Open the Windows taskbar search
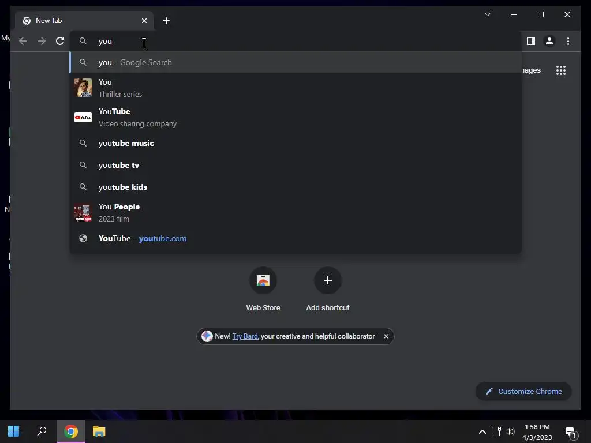 click(42, 431)
